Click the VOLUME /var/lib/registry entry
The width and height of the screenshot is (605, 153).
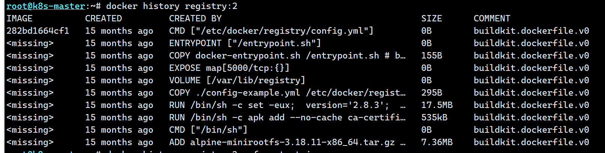pyautogui.click(x=237, y=80)
